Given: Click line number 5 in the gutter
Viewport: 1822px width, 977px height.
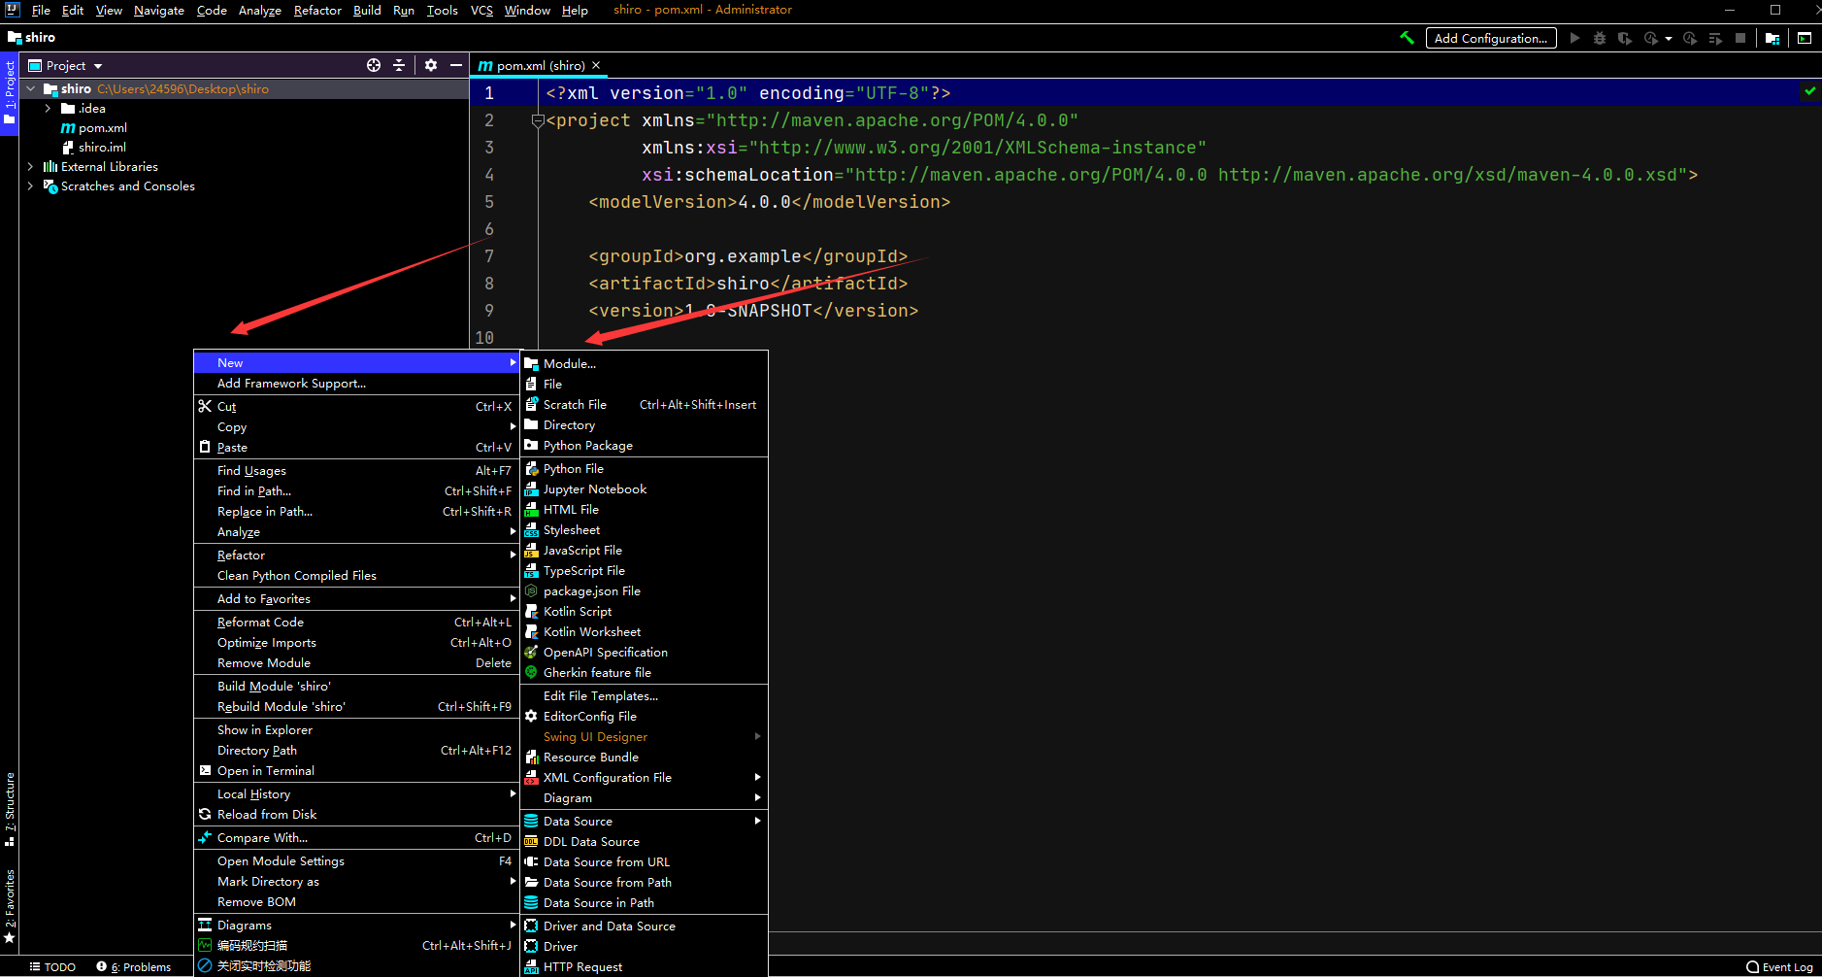Looking at the screenshot, I should [x=488, y=202].
